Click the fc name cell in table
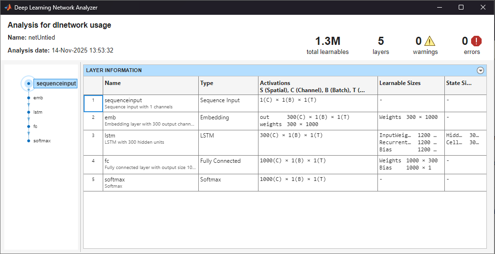495x254 pixels. click(151, 164)
